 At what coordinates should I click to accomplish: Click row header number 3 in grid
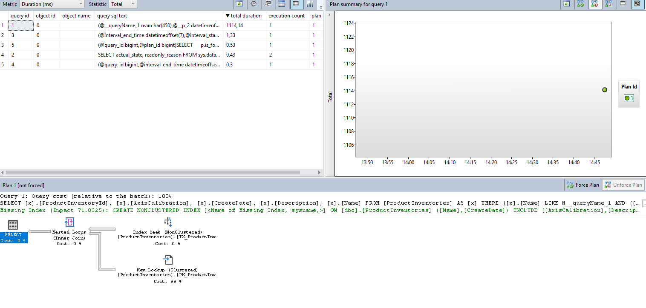click(x=4, y=45)
